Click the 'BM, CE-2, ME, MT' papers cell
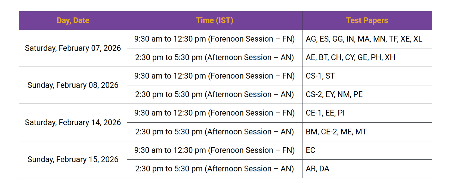Image resolution: width=457 pixels, height=186 pixels. pyautogui.click(x=336, y=132)
